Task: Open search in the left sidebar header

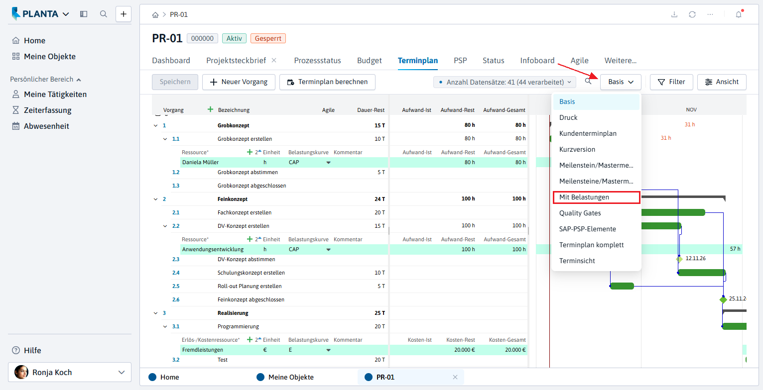Action: pos(104,14)
